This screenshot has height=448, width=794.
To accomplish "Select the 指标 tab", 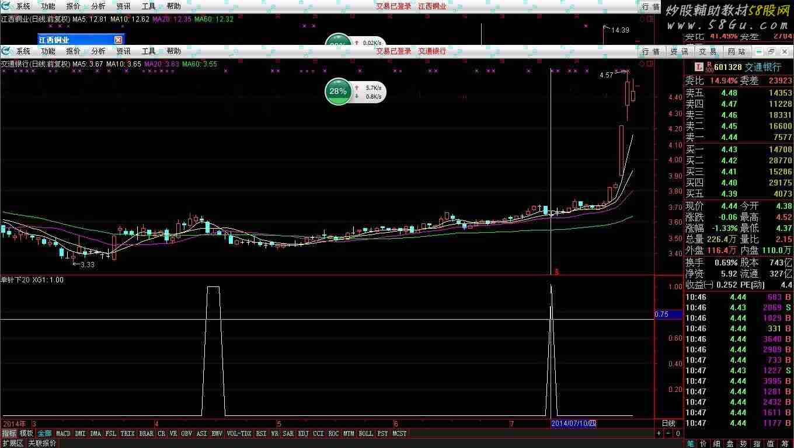I will pos(9,433).
